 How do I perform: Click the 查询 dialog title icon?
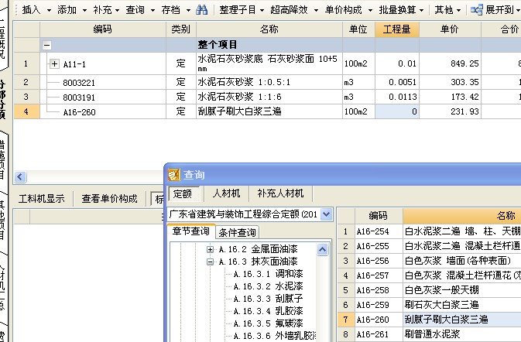pos(173,175)
